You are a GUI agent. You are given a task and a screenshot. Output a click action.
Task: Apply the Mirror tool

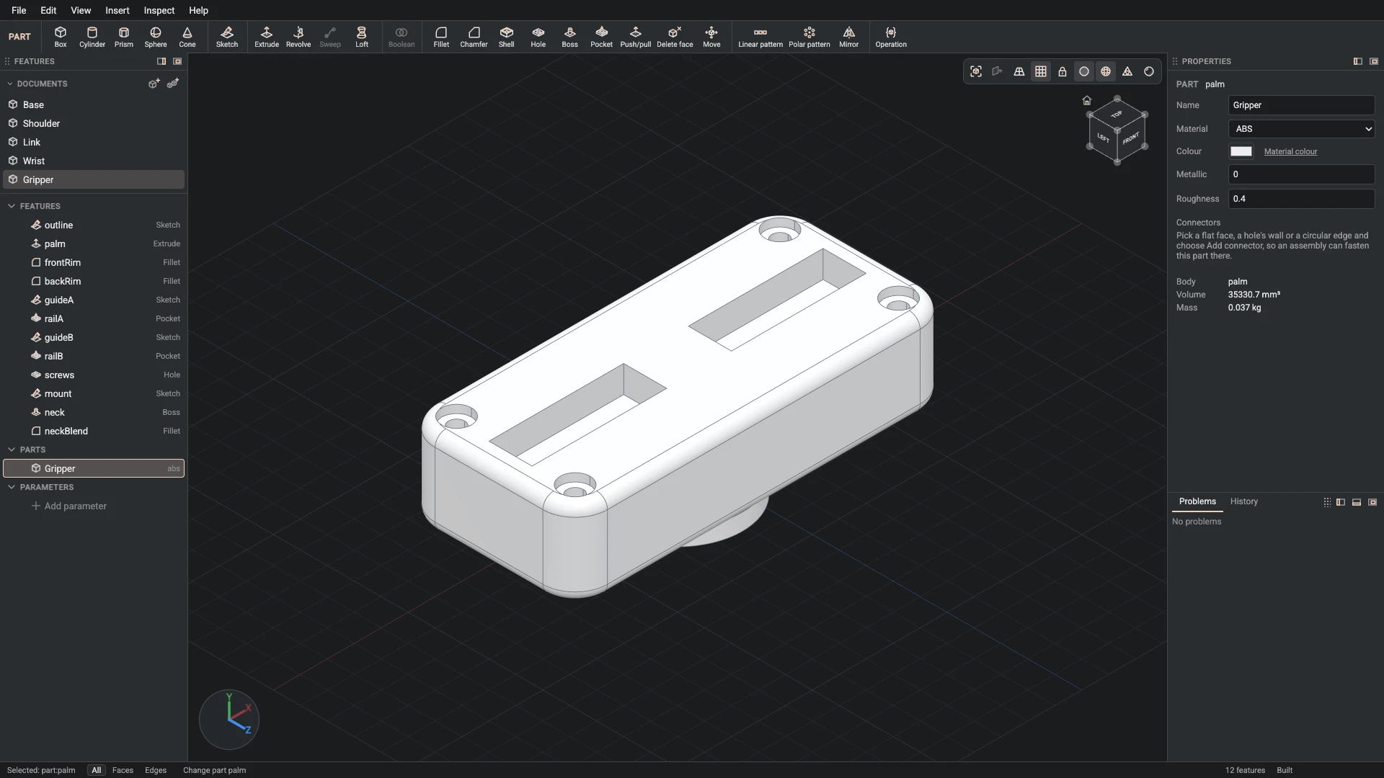[x=849, y=37]
